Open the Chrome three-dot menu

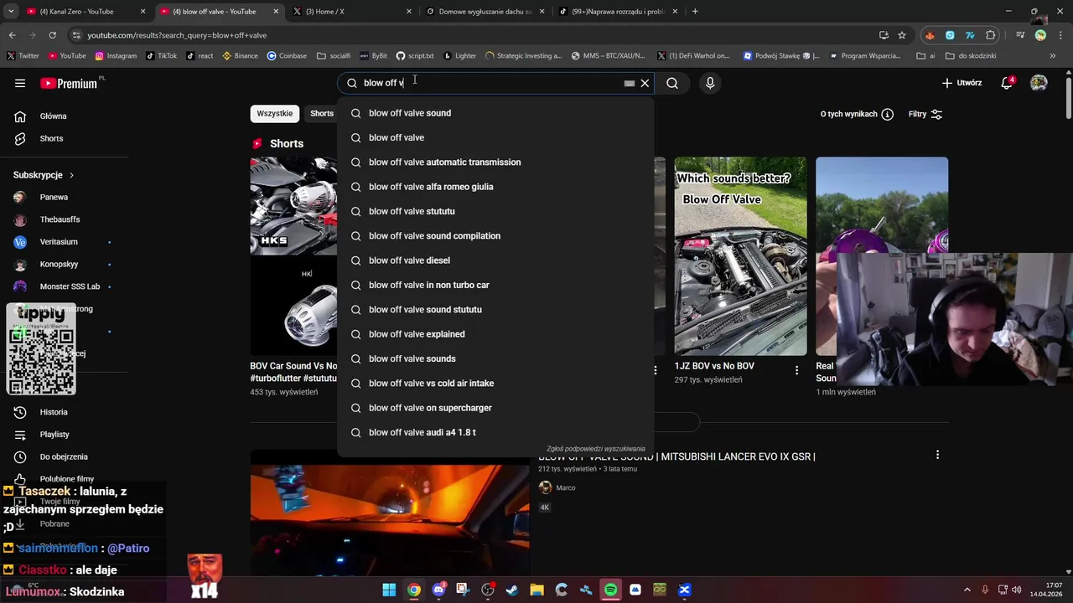click(1059, 35)
